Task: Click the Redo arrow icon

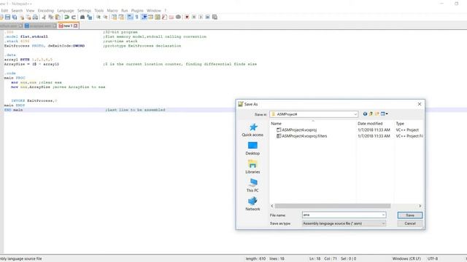Action: coord(74,17)
